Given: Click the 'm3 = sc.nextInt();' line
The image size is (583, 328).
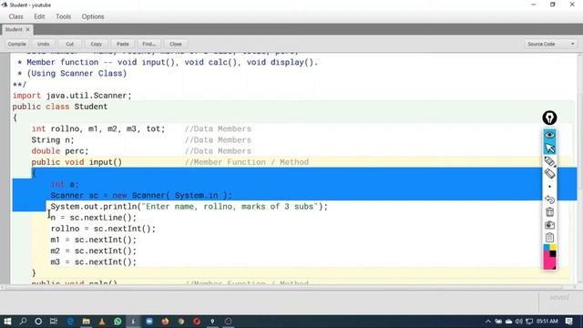Looking at the screenshot, I should 94,261.
